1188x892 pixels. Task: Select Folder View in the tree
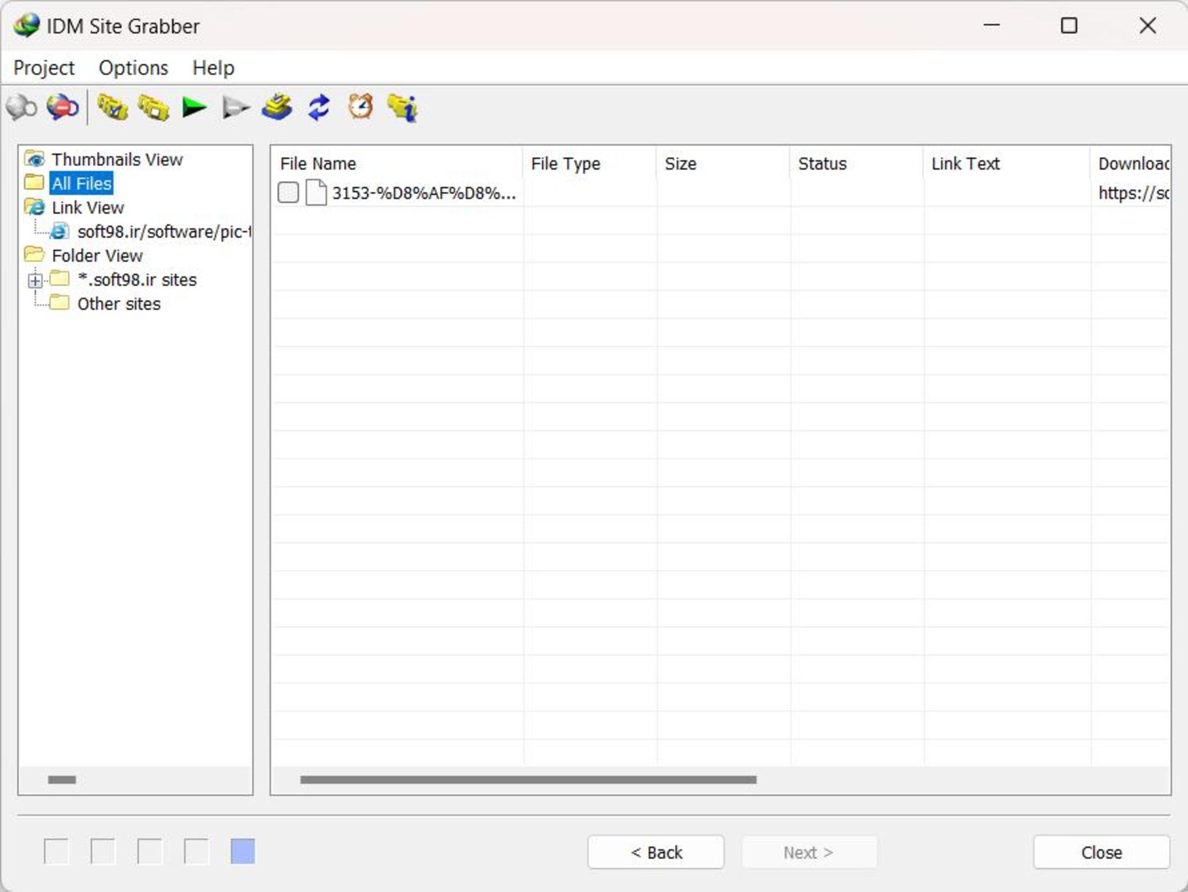pyautogui.click(x=97, y=256)
